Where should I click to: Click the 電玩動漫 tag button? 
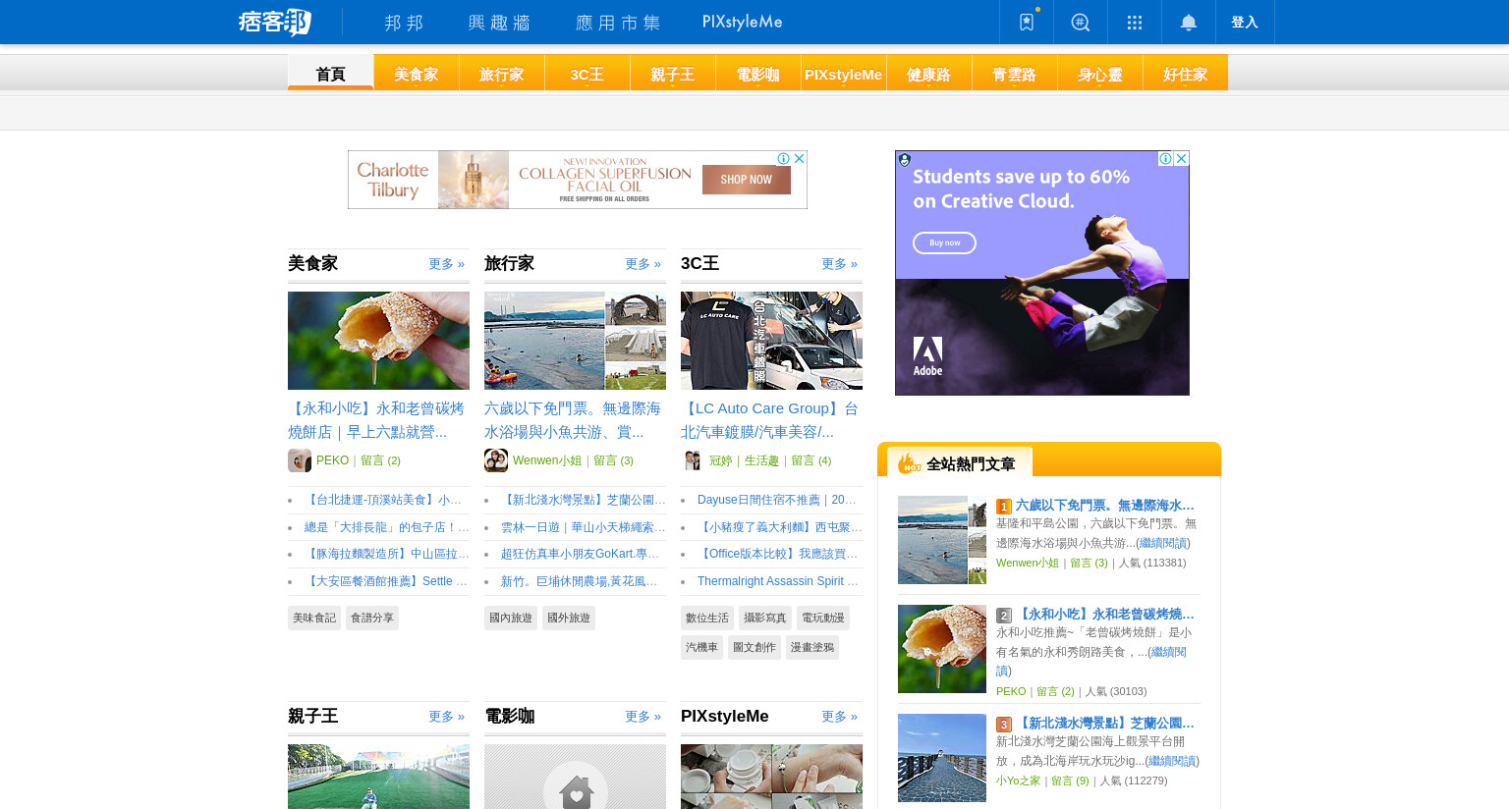click(823, 618)
